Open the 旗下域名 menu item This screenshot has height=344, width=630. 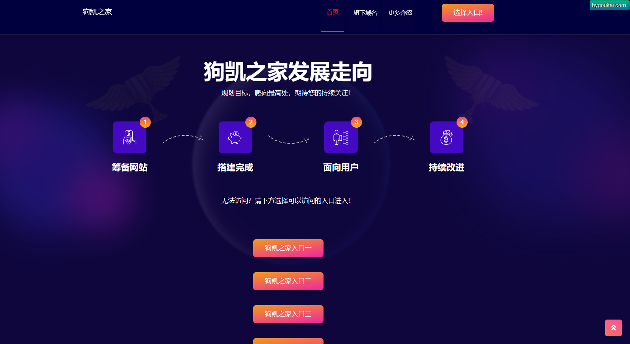point(365,13)
